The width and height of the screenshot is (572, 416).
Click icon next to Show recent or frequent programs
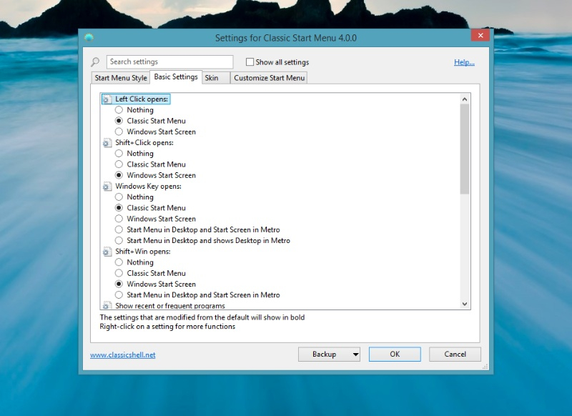pyautogui.click(x=107, y=305)
